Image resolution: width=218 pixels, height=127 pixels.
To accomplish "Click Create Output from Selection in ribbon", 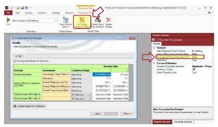I will pos(98,23).
